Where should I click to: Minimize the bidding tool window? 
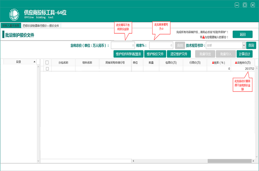[237, 5]
